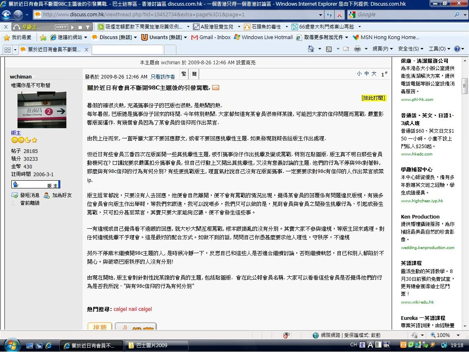Click the Read Mail envelope icon in toolbar
Image resolution: width=469 pixels, height=352 pixels.
coord(346,49)
